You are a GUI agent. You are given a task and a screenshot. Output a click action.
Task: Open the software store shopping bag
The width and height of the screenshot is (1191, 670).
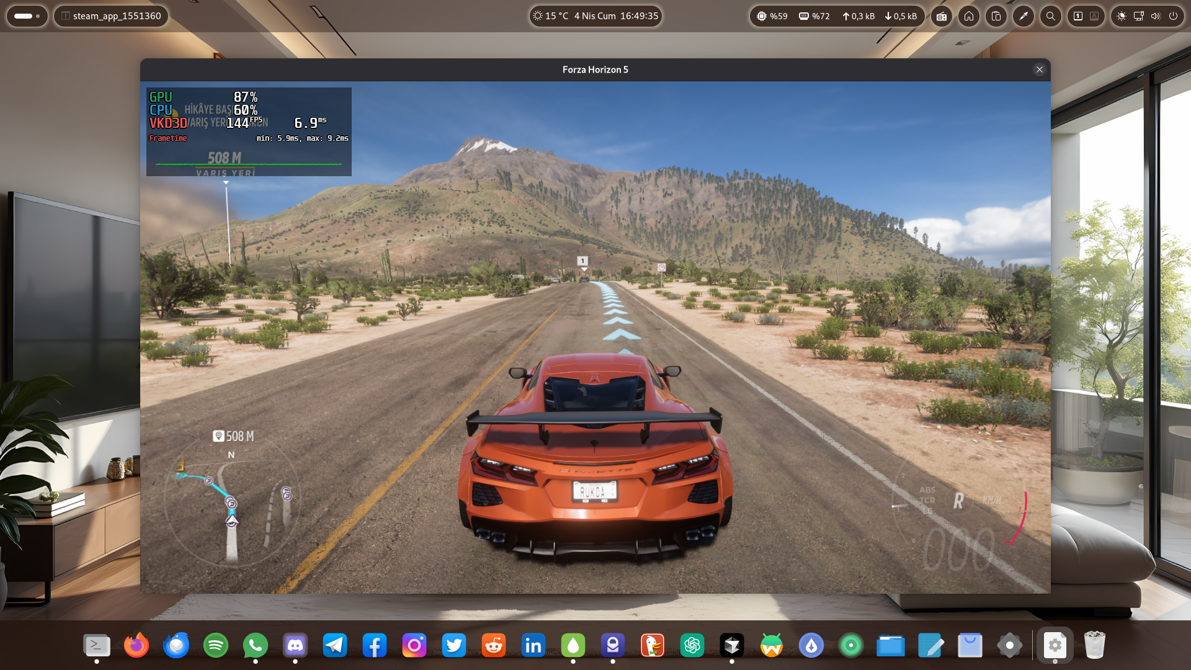970,646
